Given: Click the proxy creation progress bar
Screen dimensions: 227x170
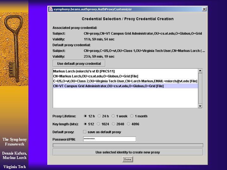Looking at the screenshot, I should tap(128, 145).
